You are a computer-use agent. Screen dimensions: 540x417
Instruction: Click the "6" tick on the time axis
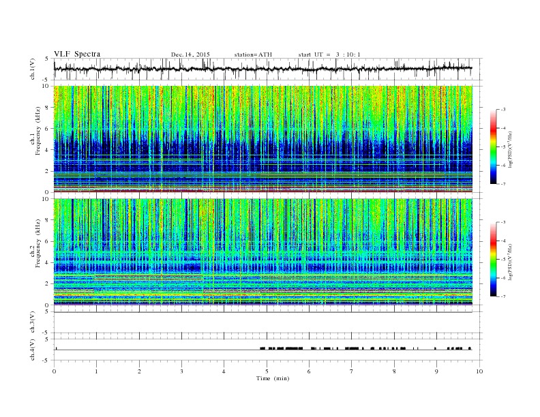tap(310, 371)
